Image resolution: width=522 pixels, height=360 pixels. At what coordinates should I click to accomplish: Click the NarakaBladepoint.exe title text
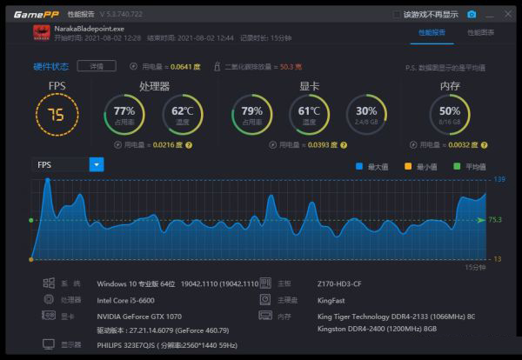click(x=90, y=29)
